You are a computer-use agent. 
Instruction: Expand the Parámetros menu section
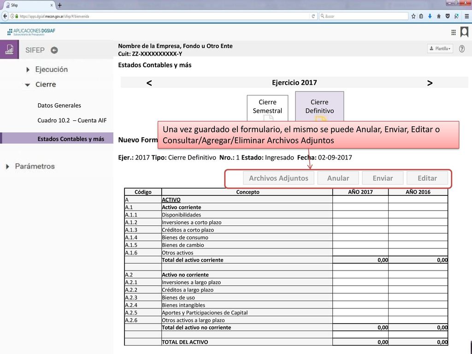tap(30, 166)
